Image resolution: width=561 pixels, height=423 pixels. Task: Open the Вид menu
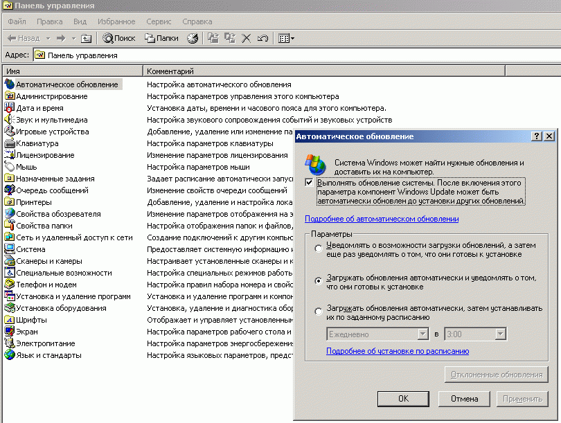click(80, 21)
